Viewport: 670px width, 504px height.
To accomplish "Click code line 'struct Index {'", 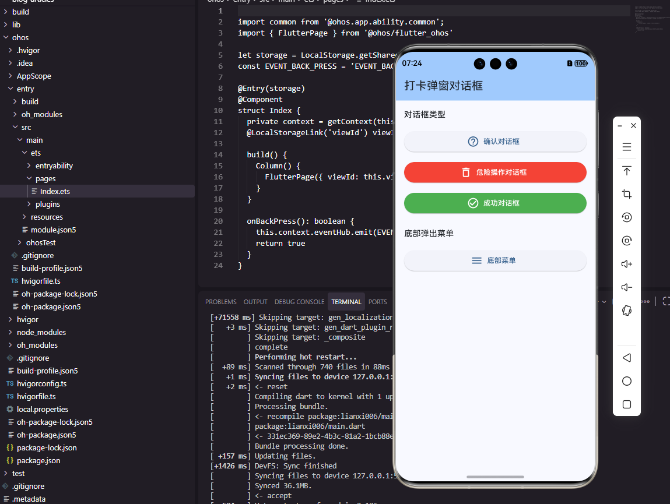I will tap(269, 110).
